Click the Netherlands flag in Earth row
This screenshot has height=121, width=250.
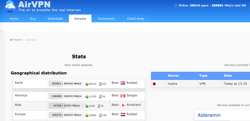[123, 83]
